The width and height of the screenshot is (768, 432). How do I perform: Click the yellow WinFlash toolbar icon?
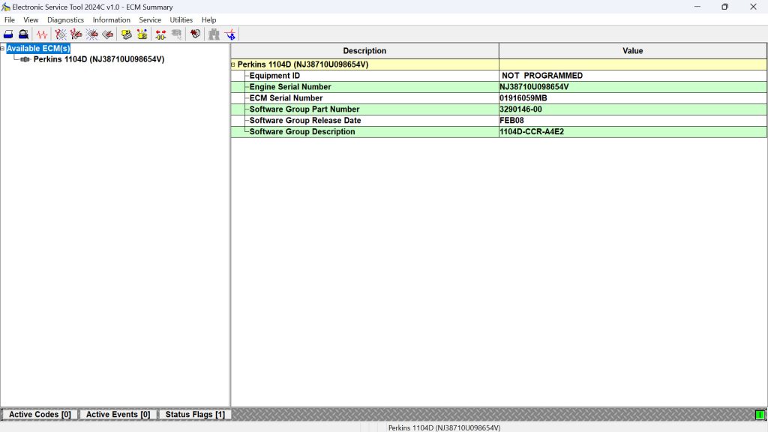[x=142, y=34]
